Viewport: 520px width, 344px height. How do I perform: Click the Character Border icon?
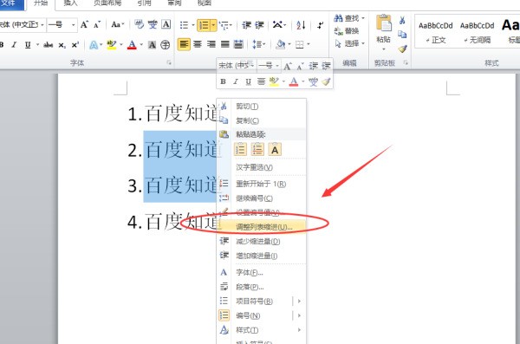click(x=166, y=24)
